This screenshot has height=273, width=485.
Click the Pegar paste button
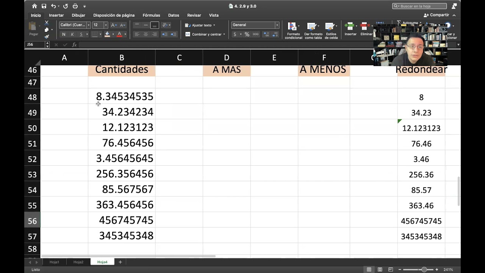[34, 29]
